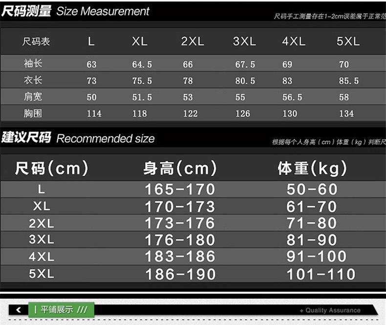Image resolution: width=386 pixels, height=325 pixels.
Task: Click the 衣长 row label
Action: (33, 80)
